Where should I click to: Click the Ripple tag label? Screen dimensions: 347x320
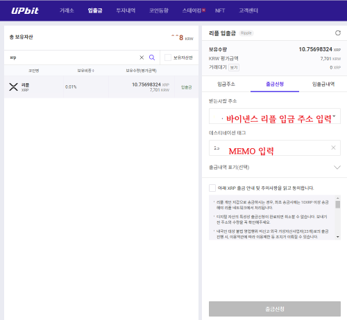pyautogui.click(x=246, y=33)
